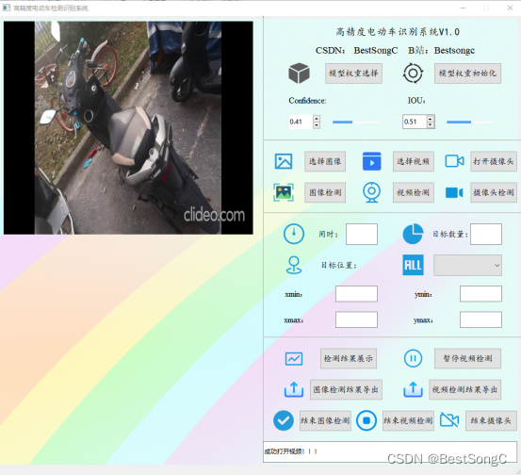Click the blue video play icon
Viewport: 521px width, 475px height.
click(372, 161)
